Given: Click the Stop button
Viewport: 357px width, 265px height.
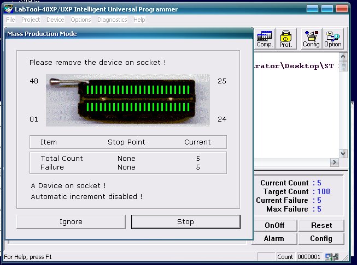Looking at the screenshot, I should (x=185, y=221).
